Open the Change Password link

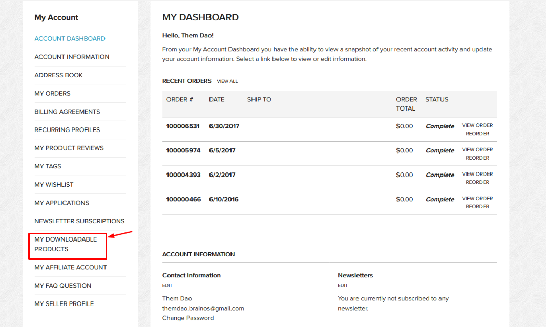pyautogui.click(x=188, y=318)
